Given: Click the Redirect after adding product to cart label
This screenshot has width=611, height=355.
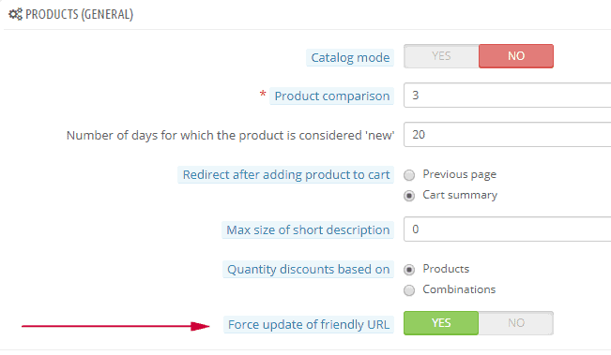Looking at the screenshot, I should click(286, 175).
